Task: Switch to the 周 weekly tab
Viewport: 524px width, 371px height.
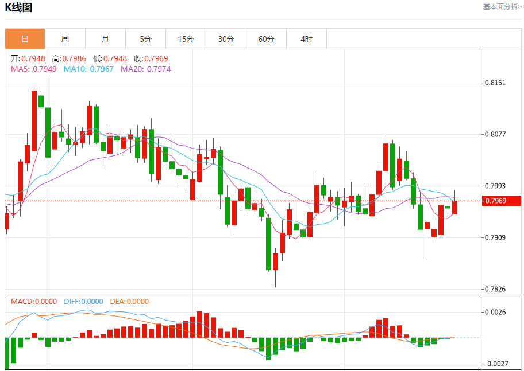Action: (65, 39)
